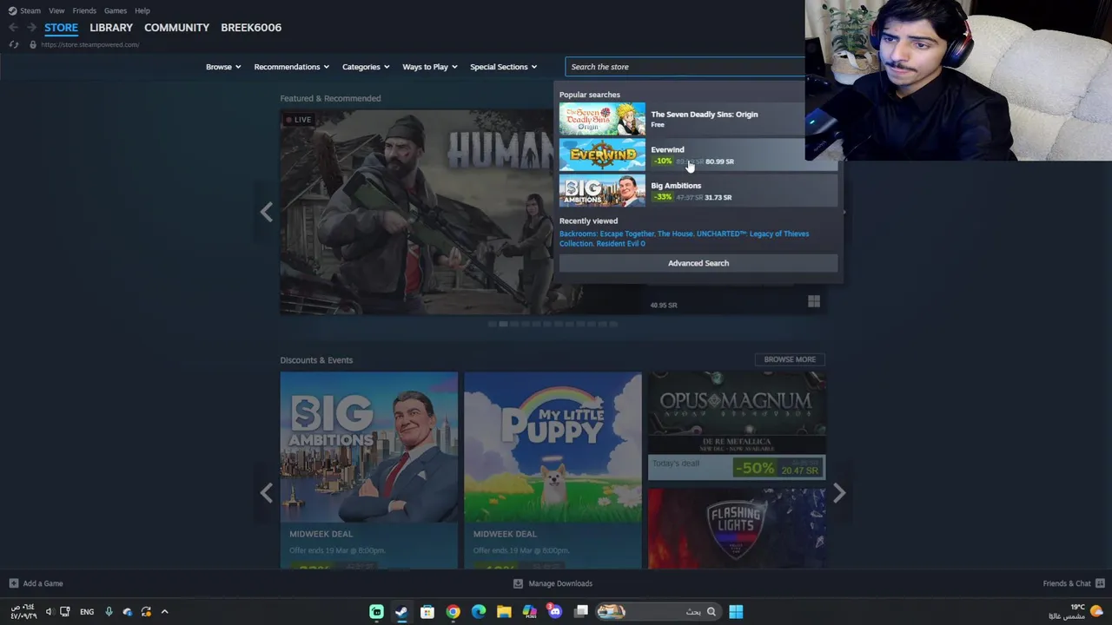Show previous featured game with left arrow
The height and width of the screenshot is (625, 1112).
tap(267, 212)
